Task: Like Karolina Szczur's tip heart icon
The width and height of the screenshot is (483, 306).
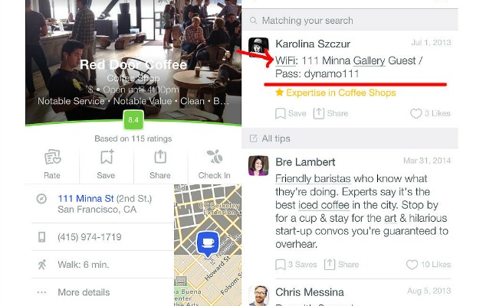Action: (416, 113)
